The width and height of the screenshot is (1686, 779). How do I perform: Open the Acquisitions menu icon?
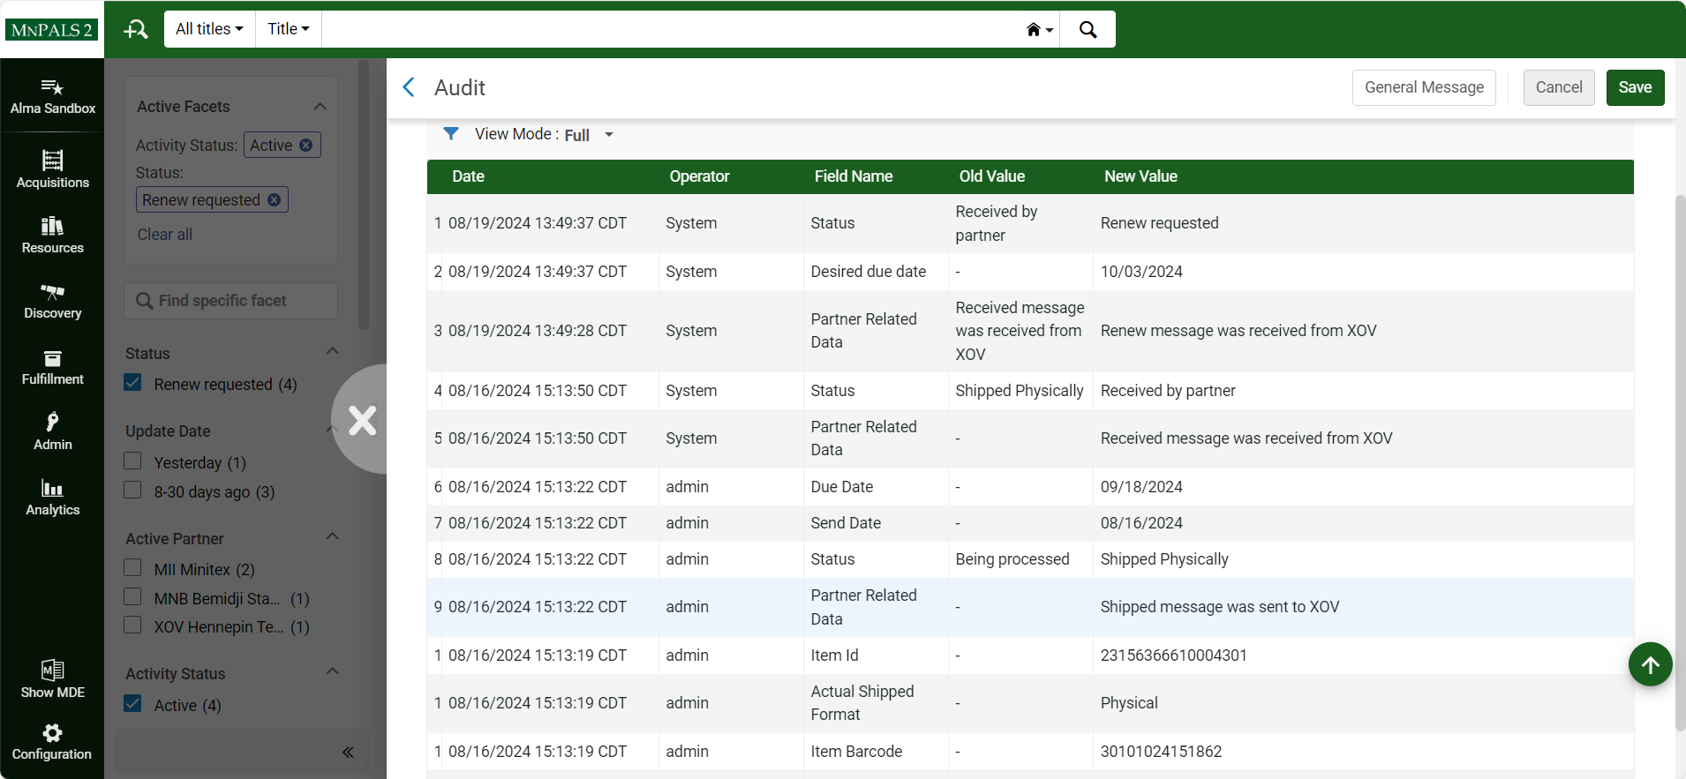click(x=52, y=161)
